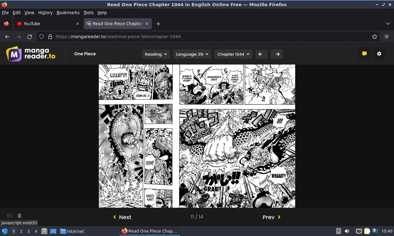The width and height of the screenshot is (394, 236).
Task: Click the Prev page button
Action: point(271,217)
